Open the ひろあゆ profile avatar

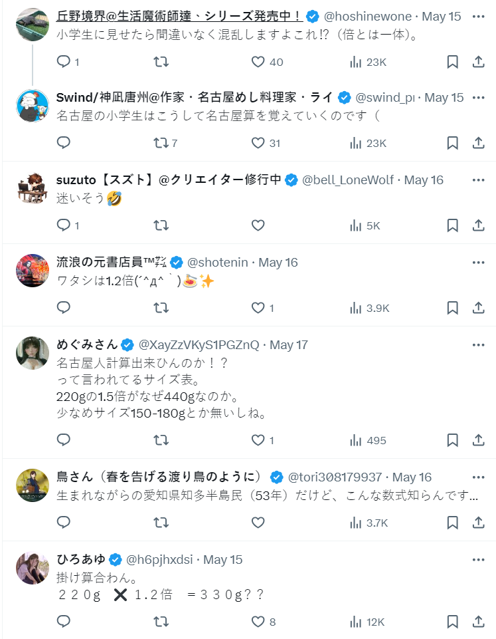coord(33,569)
